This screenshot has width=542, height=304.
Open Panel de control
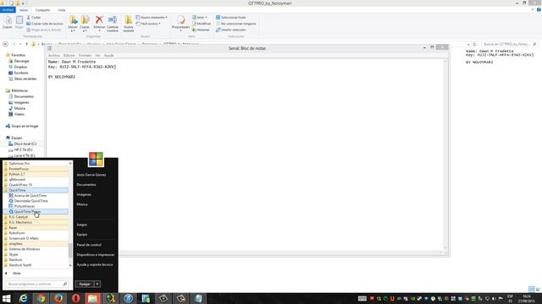point(89,245)
